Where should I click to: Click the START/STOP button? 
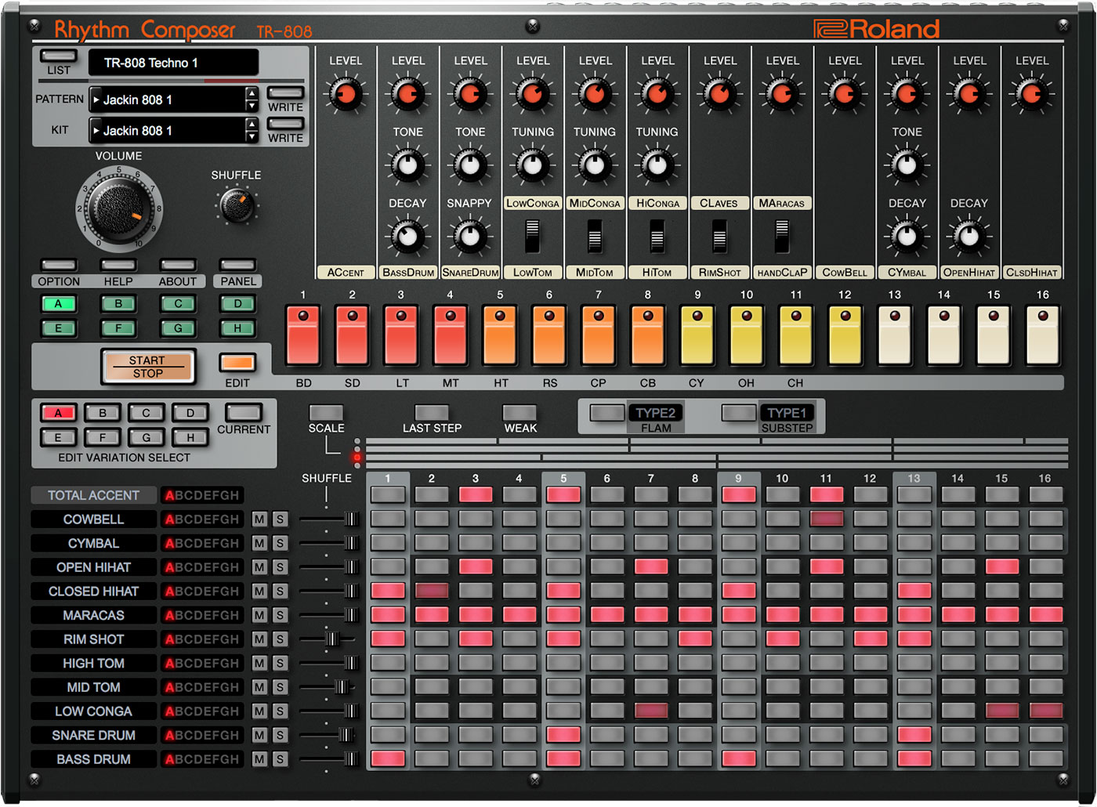[x=147, y=367]
